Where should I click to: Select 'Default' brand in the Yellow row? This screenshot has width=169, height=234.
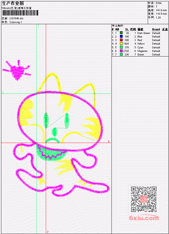[x=156, y=44]
